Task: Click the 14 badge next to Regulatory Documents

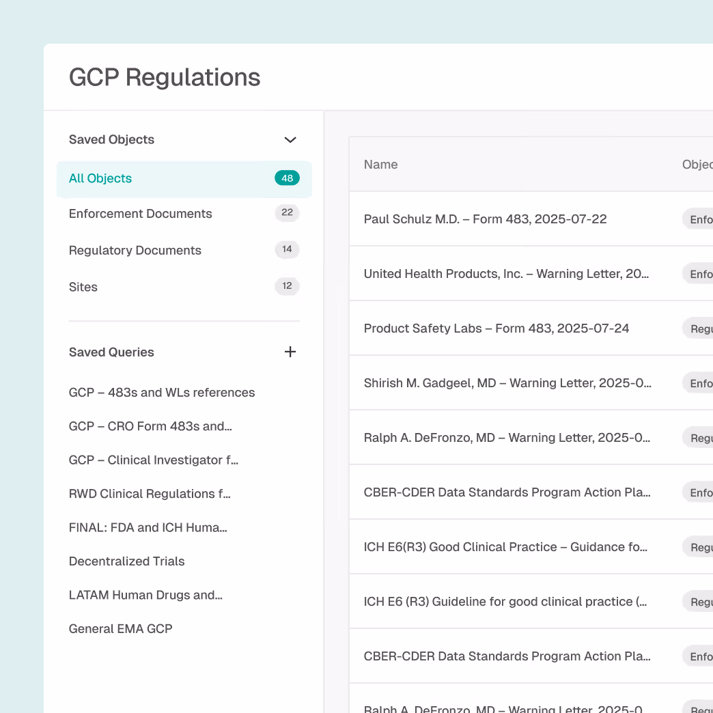Action: (287, 249)
